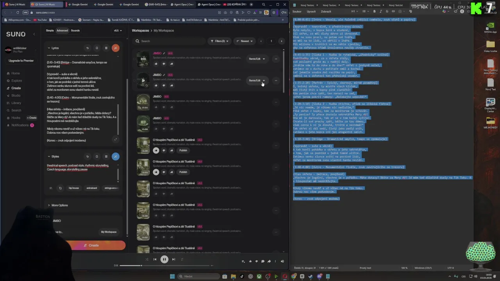The width and height of the screenshot is (500, 281).
Task: Mute the player volume speaker icon
Action: (x=282, y=261)
